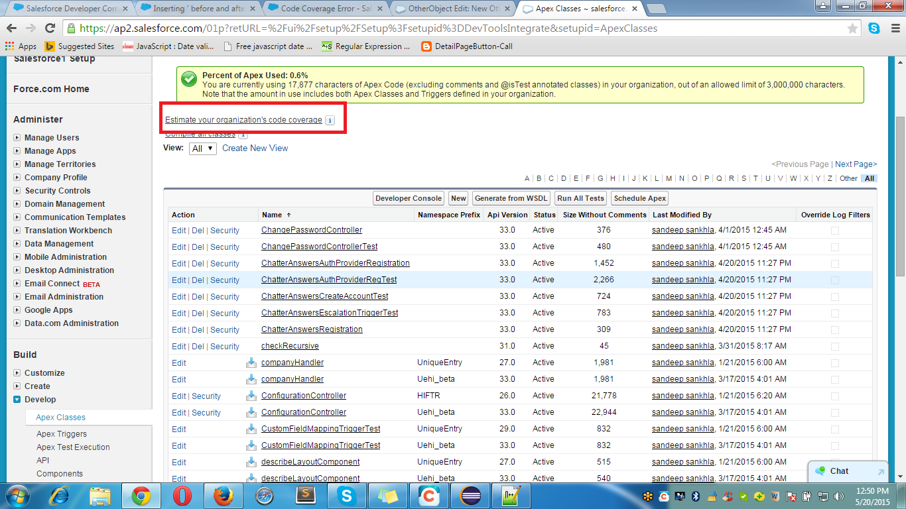Screen dimensions: 906x509
Task: Check Override Log Filters for ChatterAnswersAuthProviderRegTest
Action: tap(835, 280)
